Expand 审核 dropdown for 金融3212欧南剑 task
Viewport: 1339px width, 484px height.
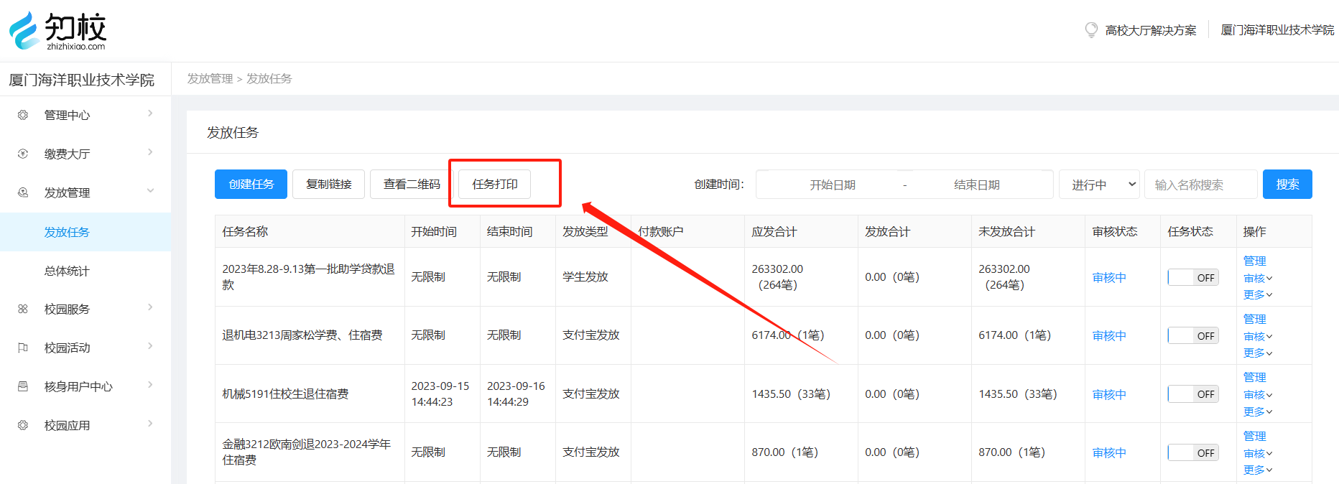pyautogui.click(x=1257, y=453)
